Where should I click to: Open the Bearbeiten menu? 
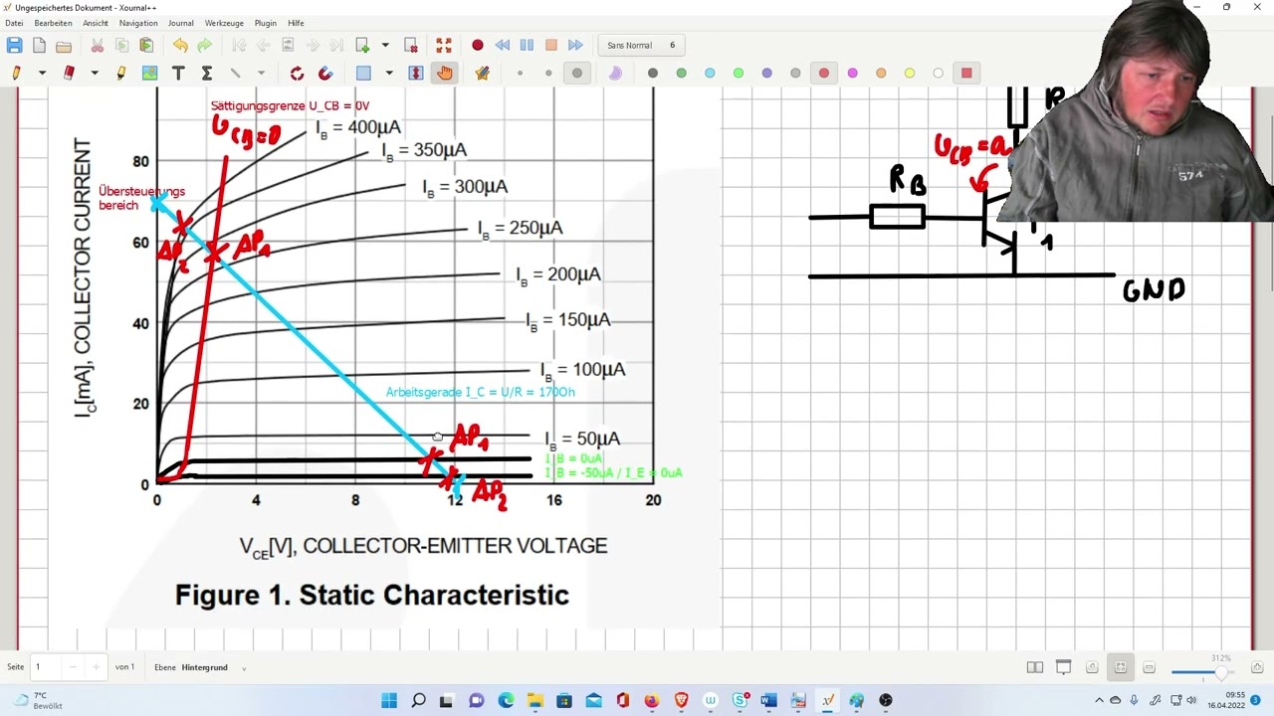pyautogui.click(x=53, y=23)
